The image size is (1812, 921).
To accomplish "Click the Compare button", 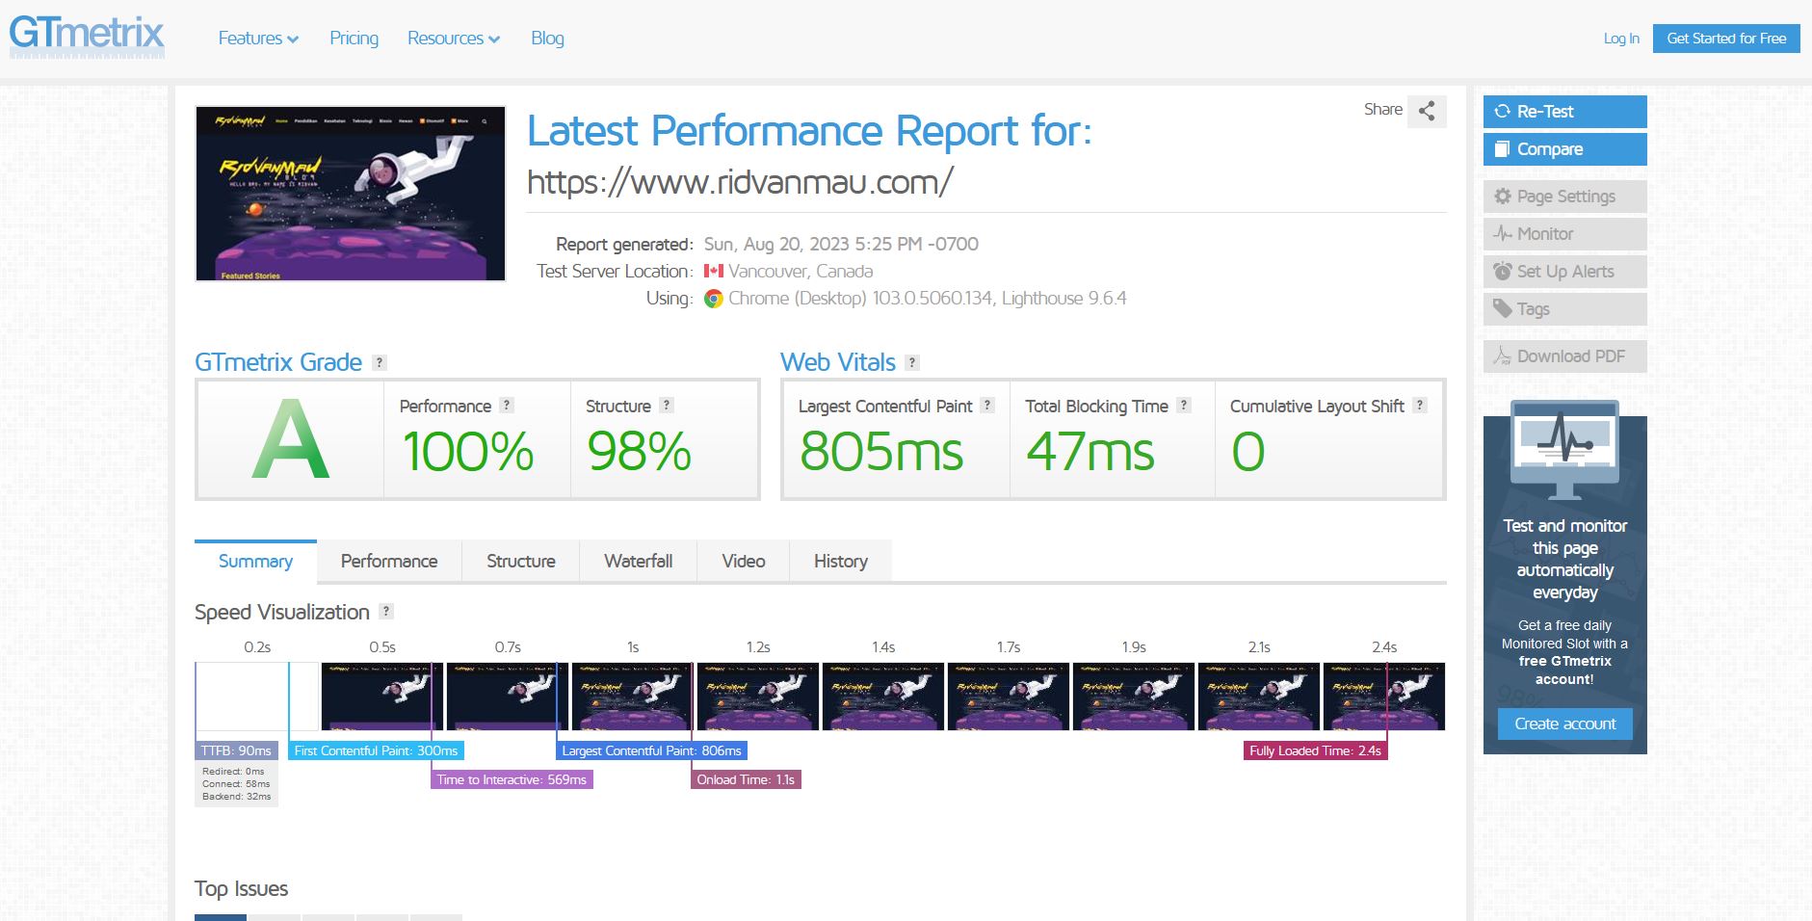I will click(x=1564, y=149).
